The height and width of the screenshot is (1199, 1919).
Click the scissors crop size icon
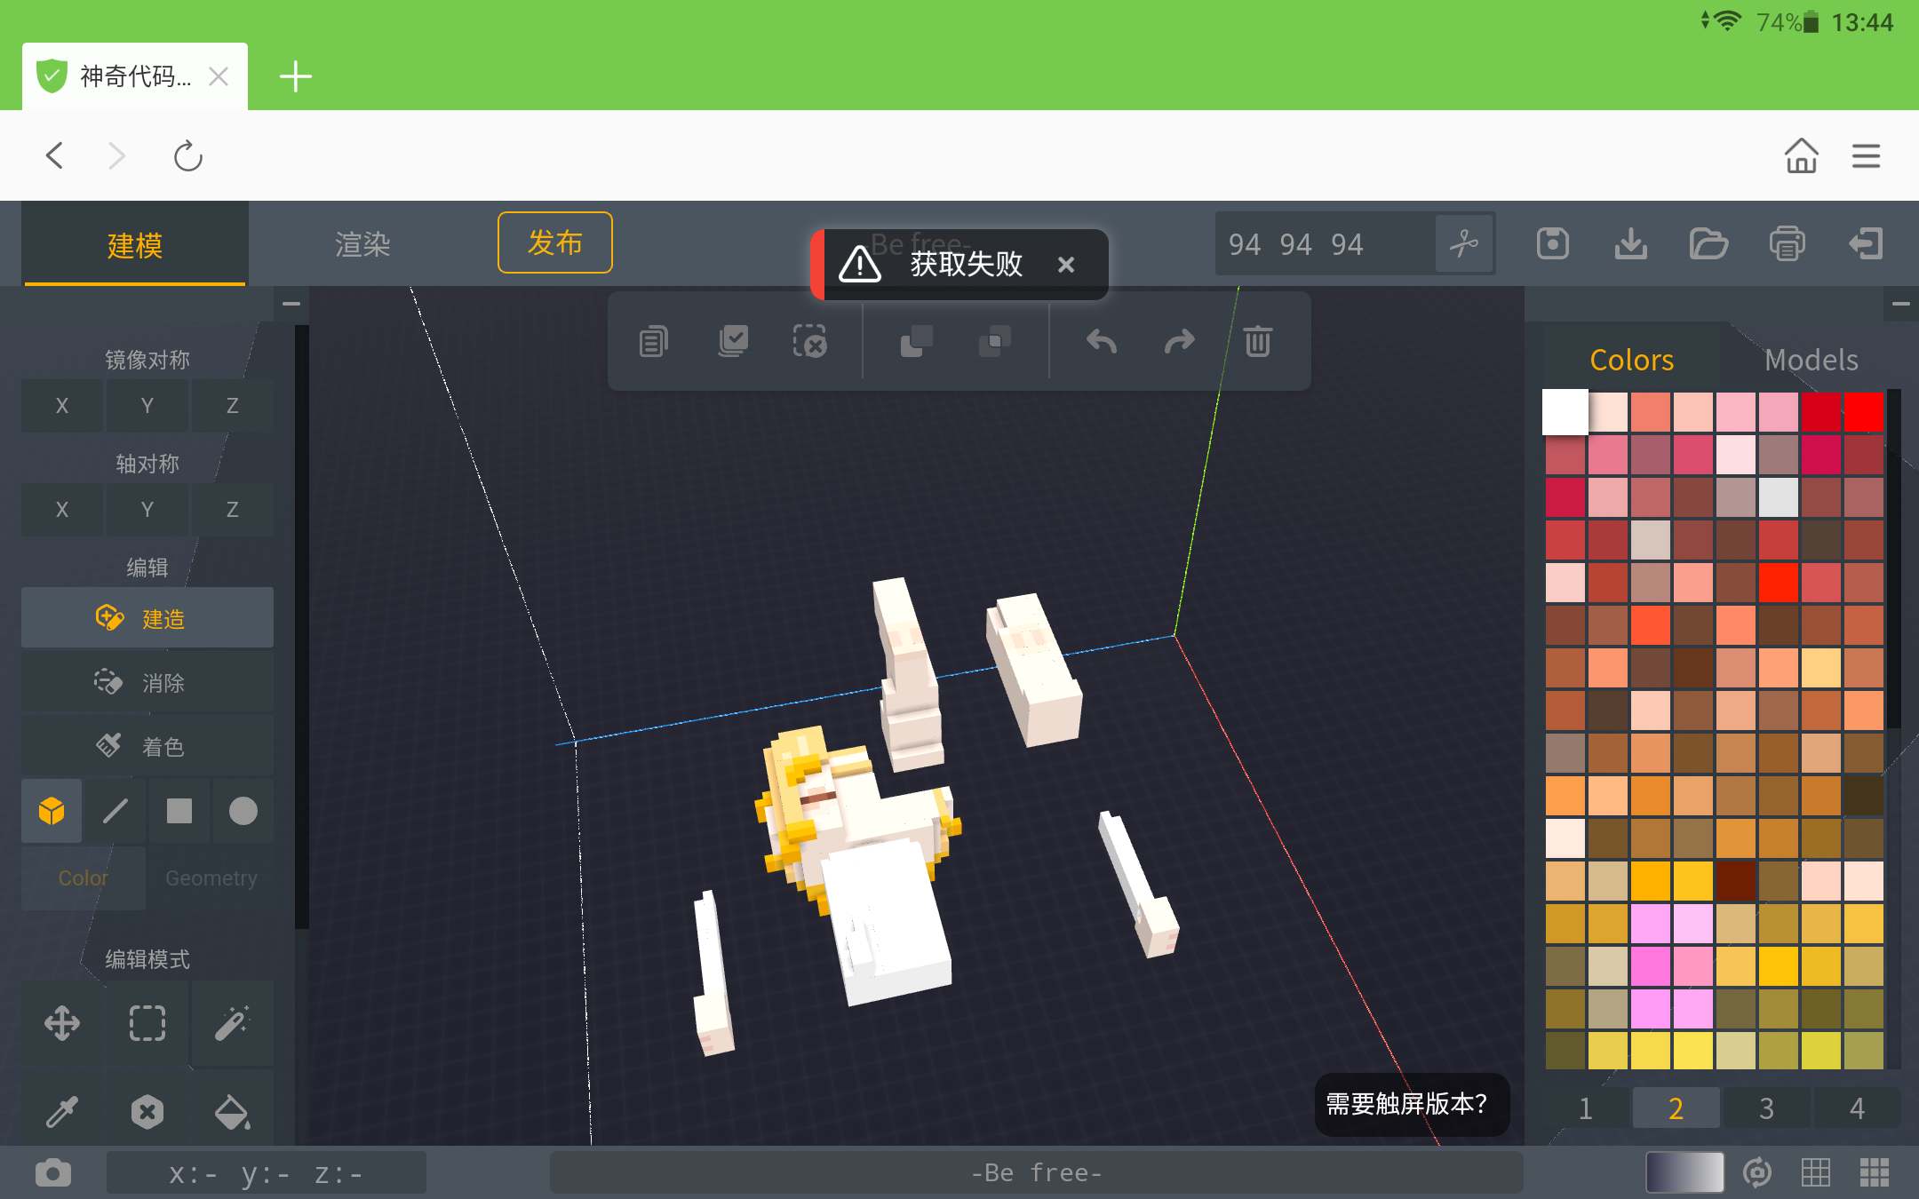pos(1464,243)
